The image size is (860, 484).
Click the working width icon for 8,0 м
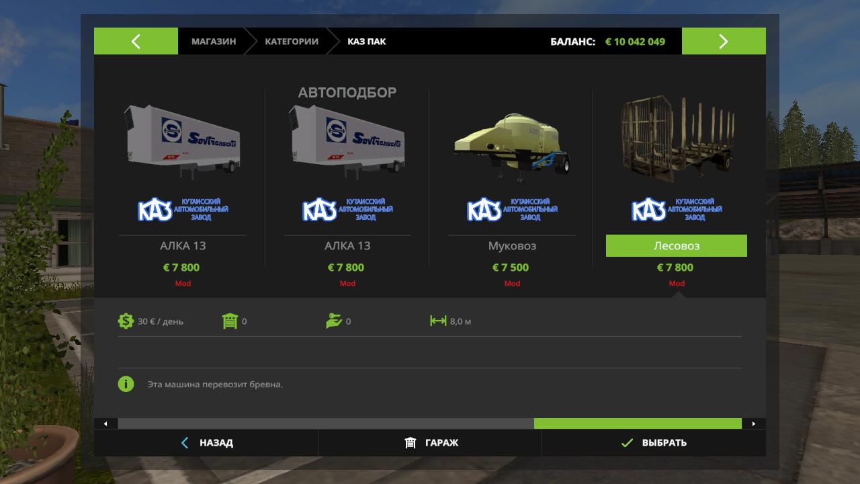pyautogui.click(x=438, y=321)
